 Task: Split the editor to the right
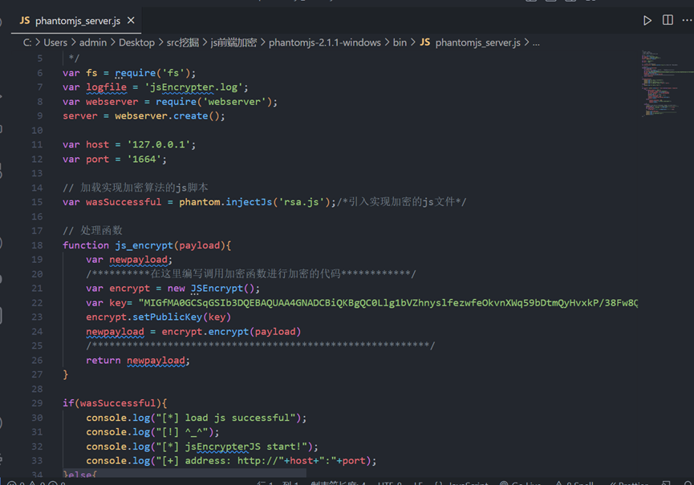(x=668, y=20)
